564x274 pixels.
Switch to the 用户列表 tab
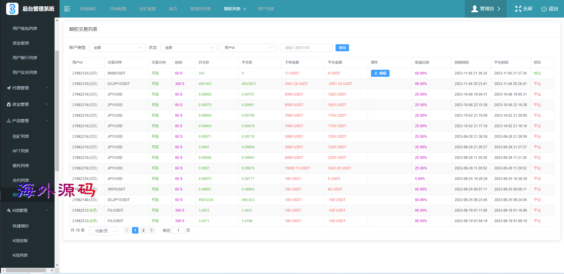(x=266, y=9)
